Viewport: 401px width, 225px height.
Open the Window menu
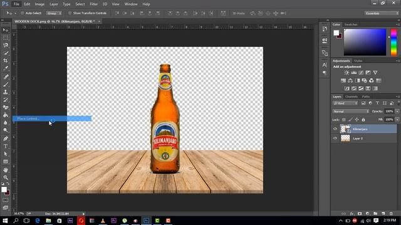coord(131,4)
